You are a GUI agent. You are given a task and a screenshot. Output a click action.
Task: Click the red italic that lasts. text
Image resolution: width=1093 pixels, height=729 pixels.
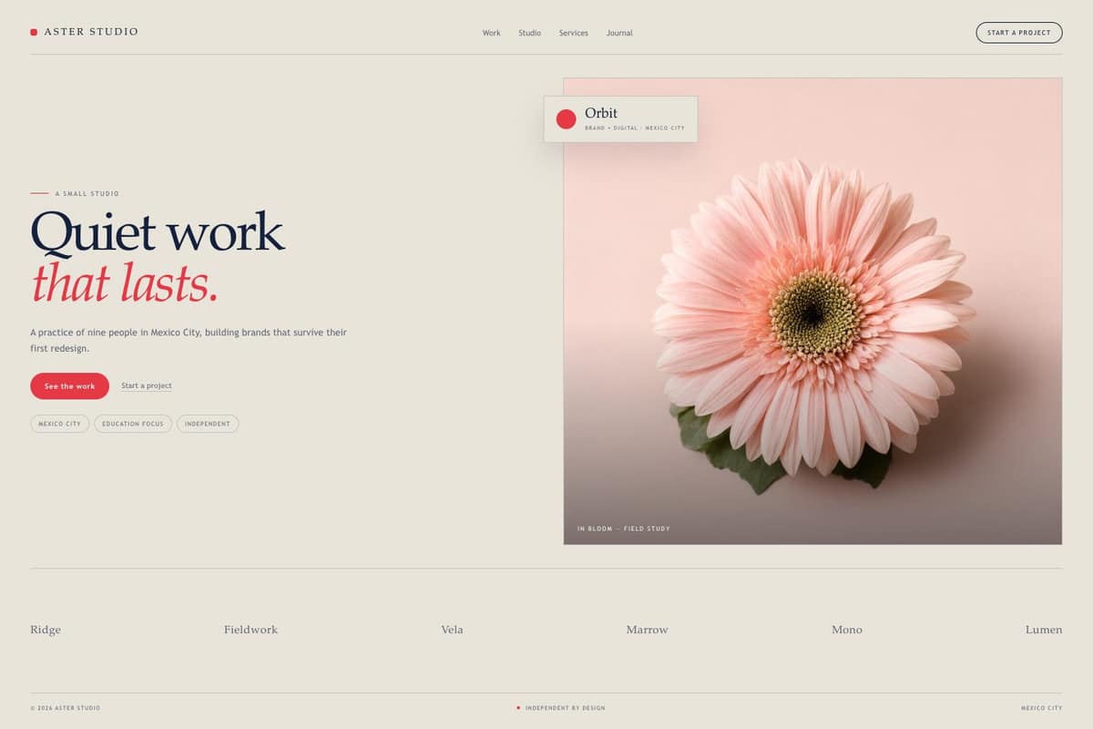click(125, 282)
